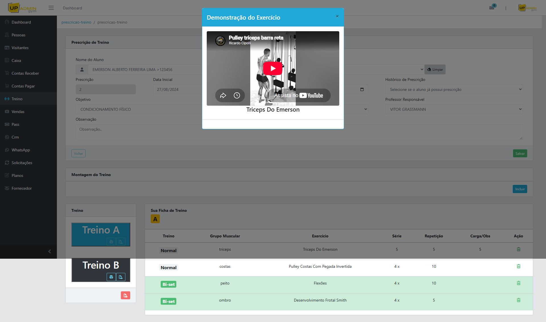The height and width of the screenshot is (322, 546).
Task: Go to Visitantes sidebar item
Action: (x=28, y=48)
